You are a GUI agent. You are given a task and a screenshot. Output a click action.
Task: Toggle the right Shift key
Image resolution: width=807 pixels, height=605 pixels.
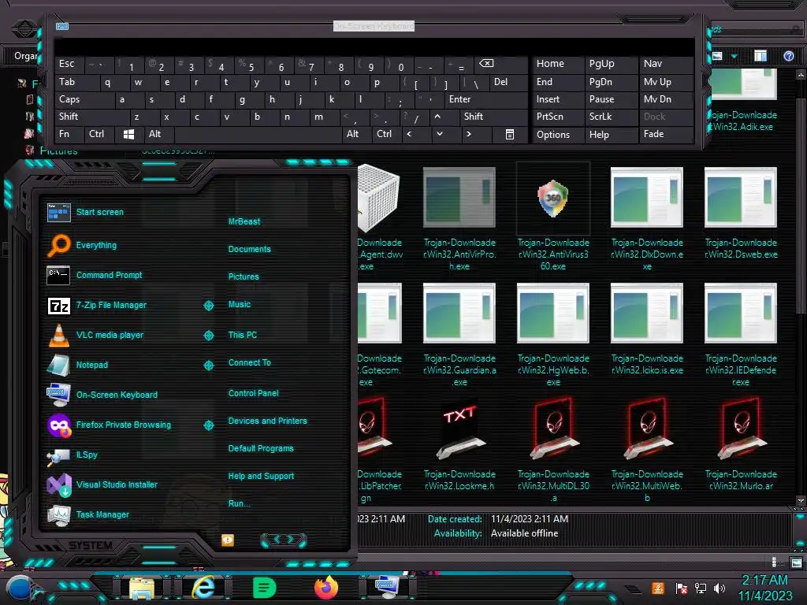pyautogui.click(x=493, y=117)
